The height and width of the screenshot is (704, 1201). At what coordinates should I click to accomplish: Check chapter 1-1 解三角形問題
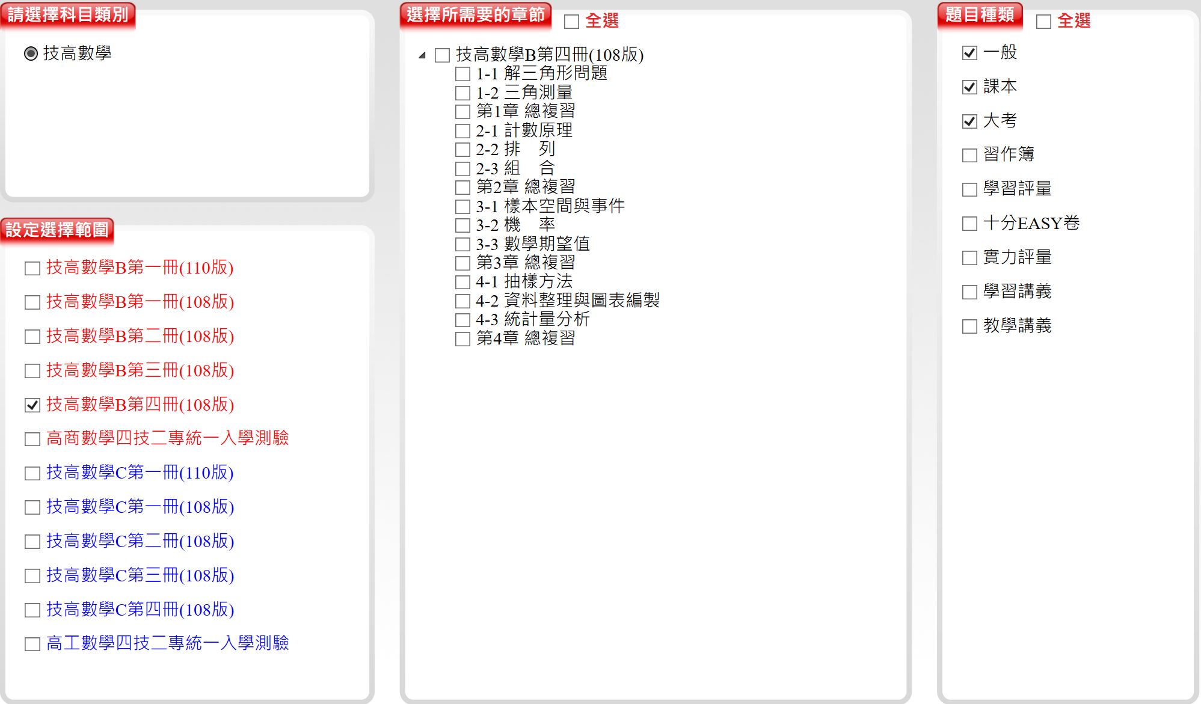462,74
